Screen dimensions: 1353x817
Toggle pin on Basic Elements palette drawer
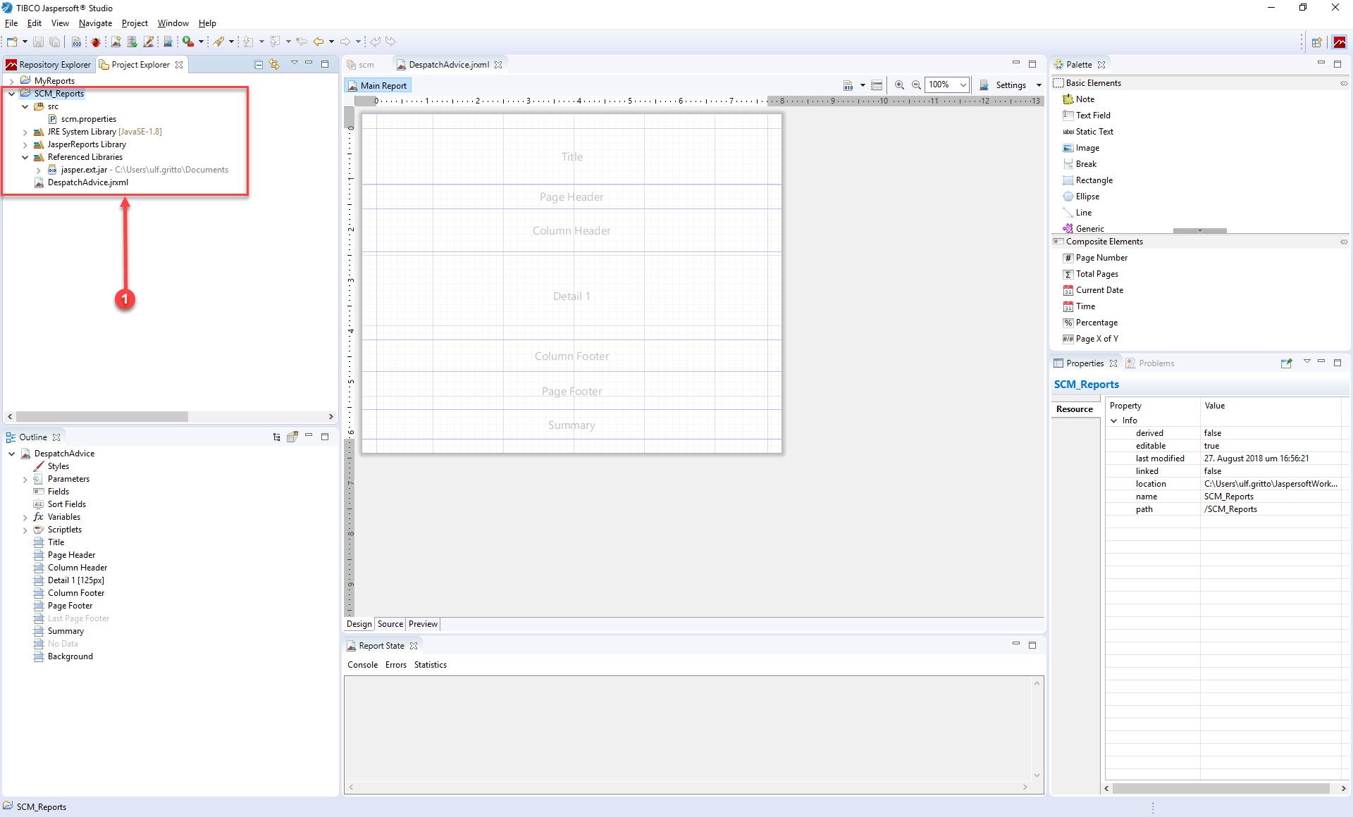click(1344, 83)
